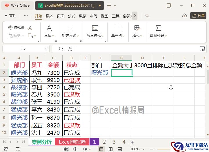Click the zoom out minus button
The height and width of the screenshot is (152, 209).
[152, 149]
